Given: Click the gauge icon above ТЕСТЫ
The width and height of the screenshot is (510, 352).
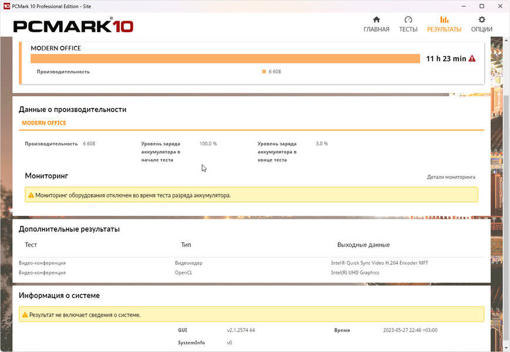Looking at the screenshot, I should [x=408, y=19].
